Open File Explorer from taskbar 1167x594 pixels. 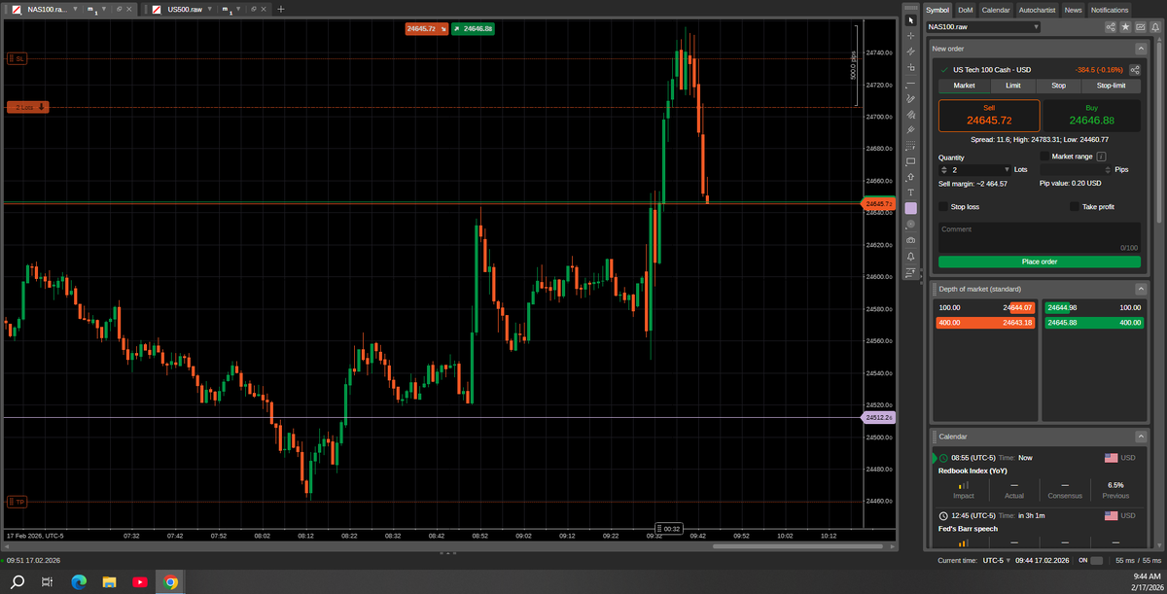point(110,581)
